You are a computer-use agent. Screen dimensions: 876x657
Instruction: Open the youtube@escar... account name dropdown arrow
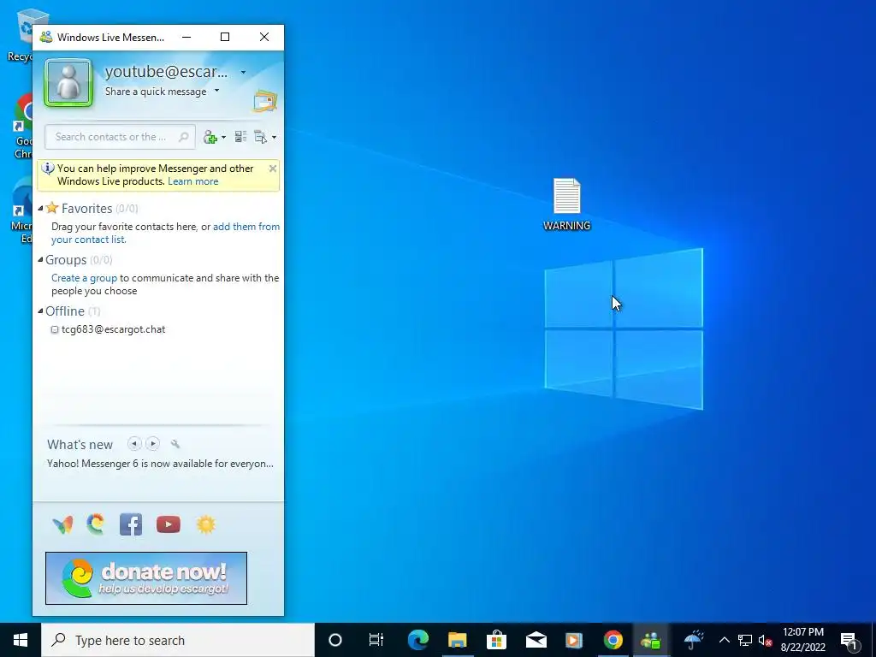pyautogui.click(x=243, y=72)
